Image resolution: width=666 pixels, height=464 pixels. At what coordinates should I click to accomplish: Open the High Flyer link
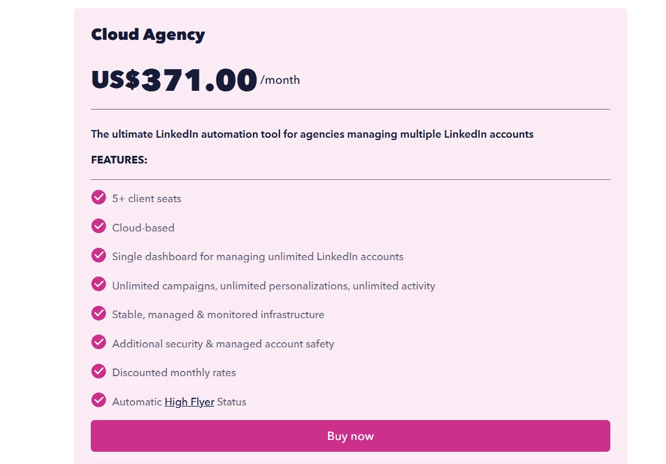(x=189, y=402)
